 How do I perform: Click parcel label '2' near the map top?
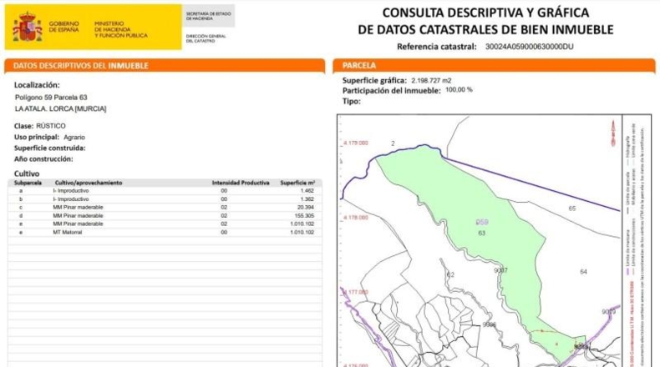[x=393, y=143]
